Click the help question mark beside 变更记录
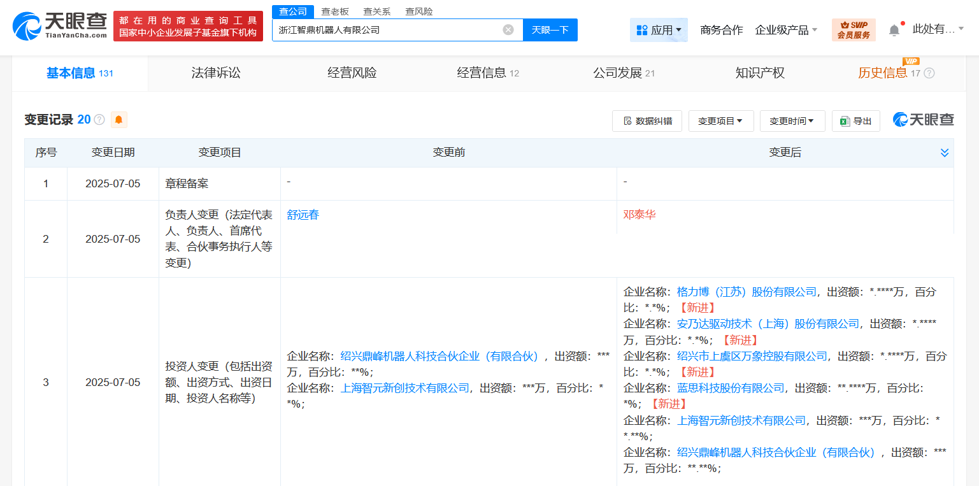 (99, 120)
